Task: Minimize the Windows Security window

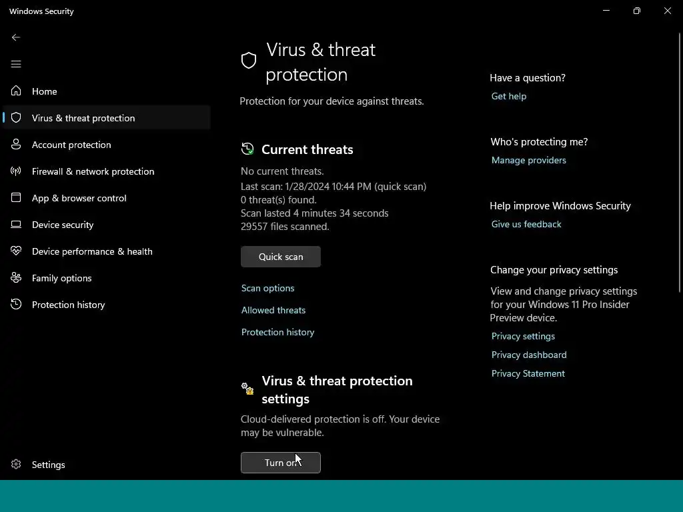Action: (606, 11)
